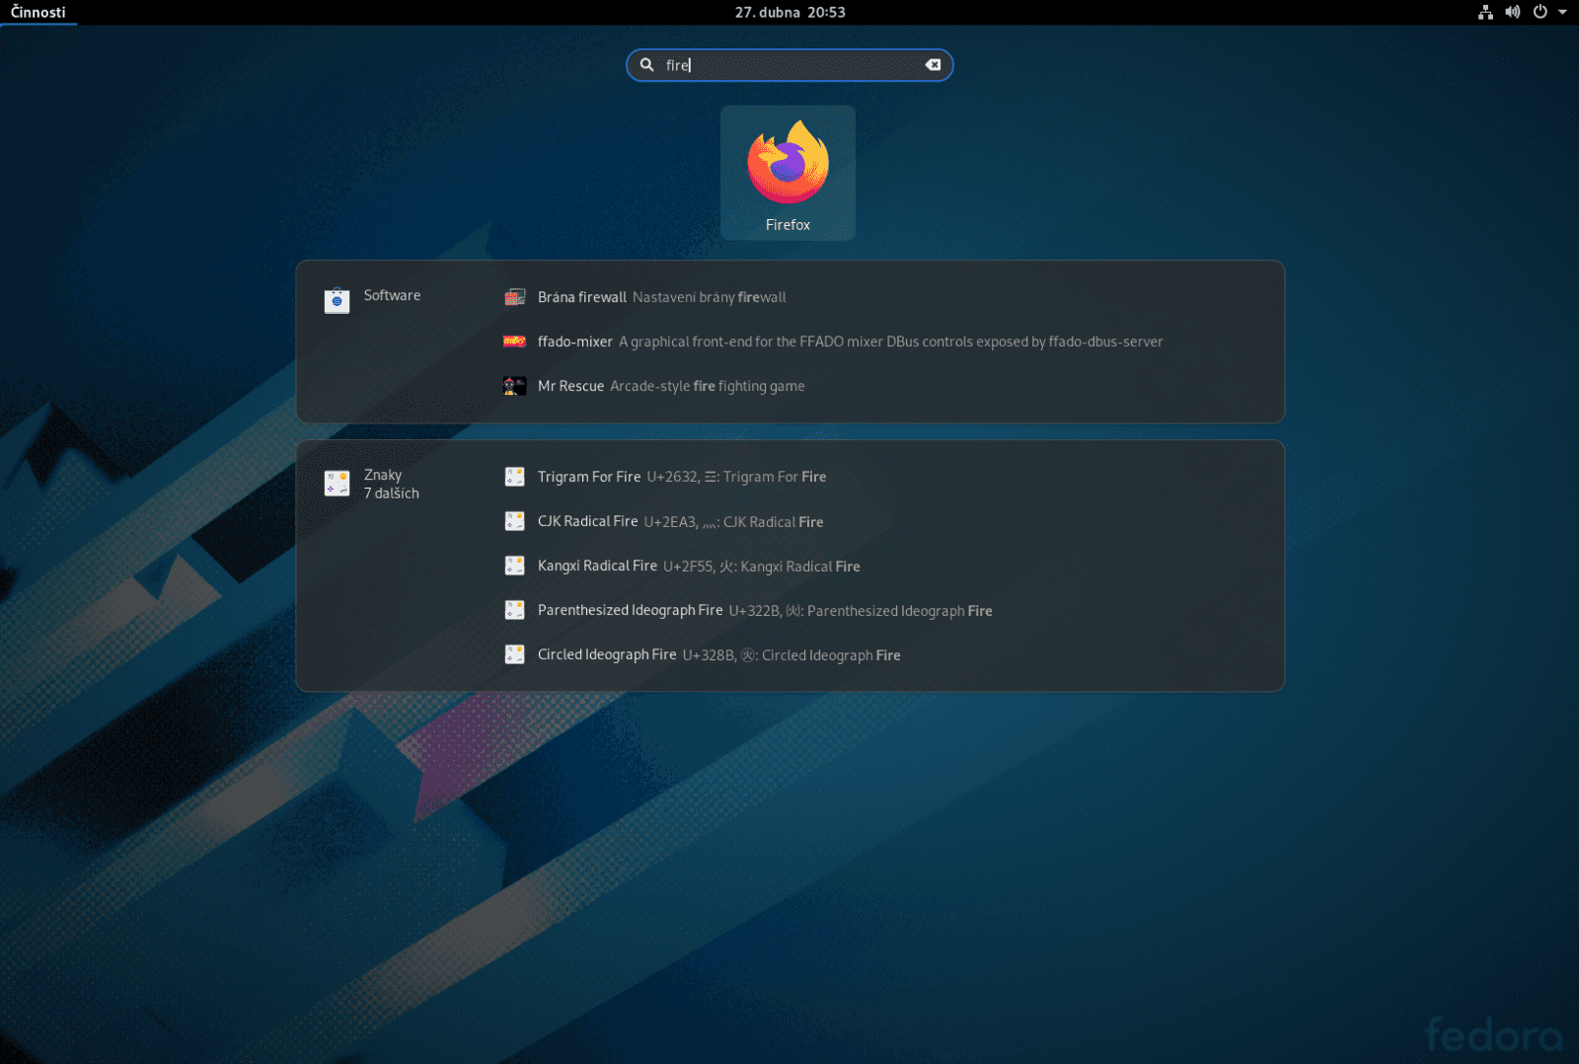This screenshot has height=1064, width=1579.
Task: Clear the search text with backspace button
Action: pos(932,64)
